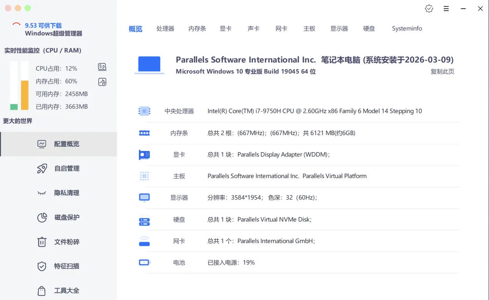Click the network card router icon
The height and width of the screenshot is (300, 489).
tap(144, 241)
